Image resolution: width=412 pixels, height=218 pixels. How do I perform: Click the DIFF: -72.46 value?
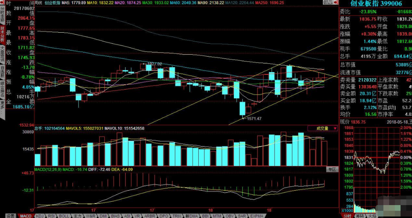98,170
